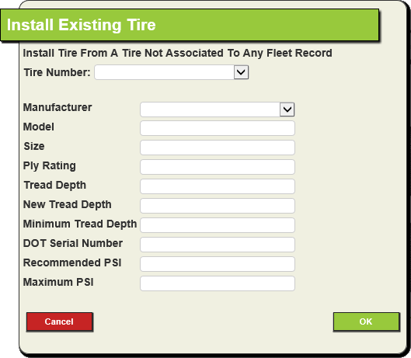Click the Tire Number label
Image resolution: width=411 pixels, height=358 pixels.
pyautogui.click(x=57, y=72)
